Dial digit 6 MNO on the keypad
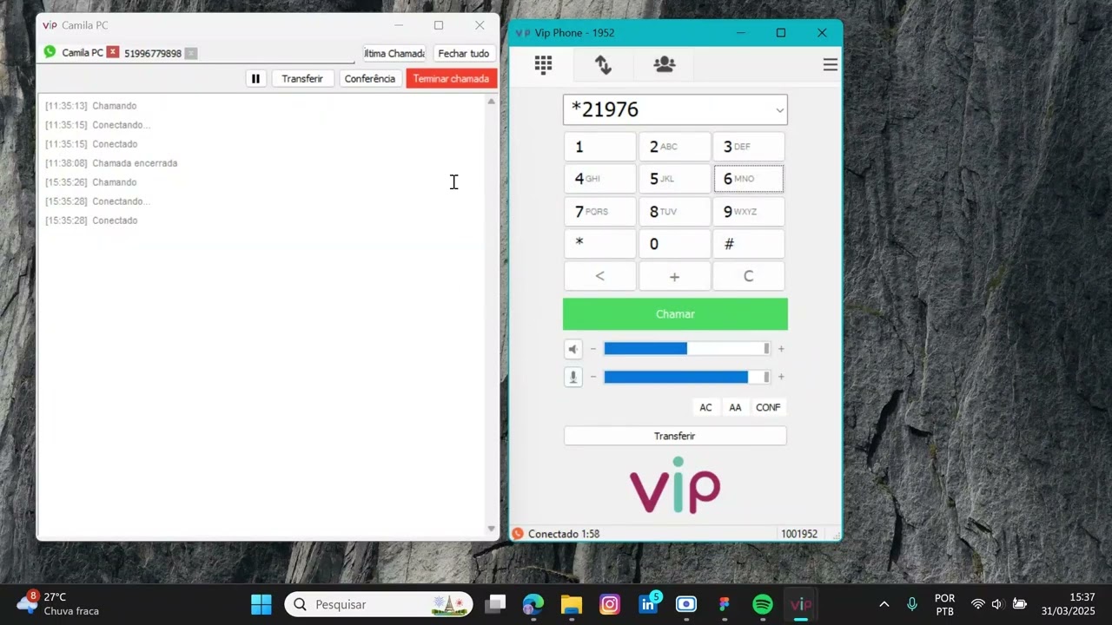The image size is (1112, 625). coord(748,179)
